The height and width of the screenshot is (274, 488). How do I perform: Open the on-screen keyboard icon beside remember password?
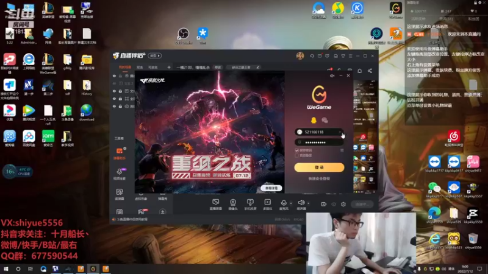(x=342, y=150)
